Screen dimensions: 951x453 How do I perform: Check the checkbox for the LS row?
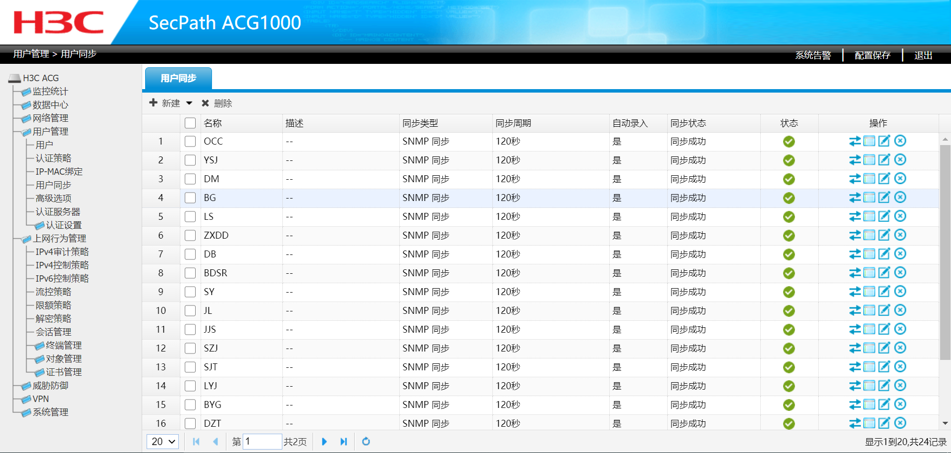coord(190,217)
